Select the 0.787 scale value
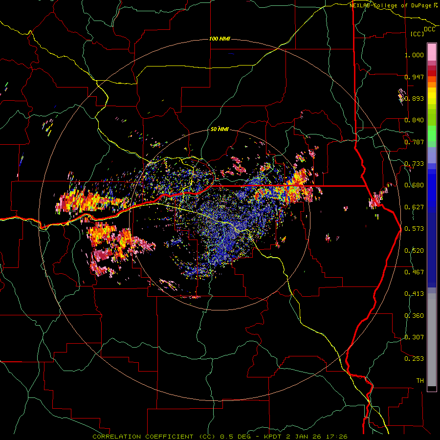The width and height of the screenshot is (440, 440). 414,142
